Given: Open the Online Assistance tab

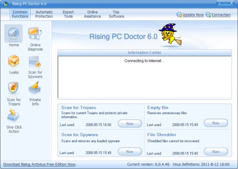Looking at the screenshot, I should pyautogui.click(x=92, y=14).
